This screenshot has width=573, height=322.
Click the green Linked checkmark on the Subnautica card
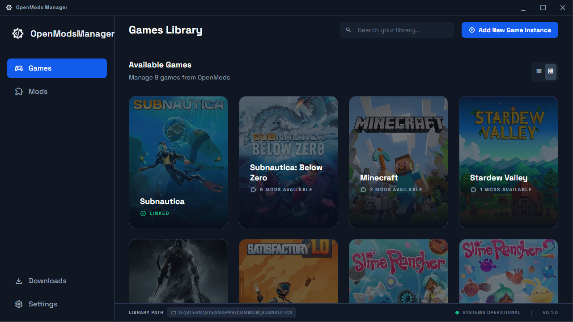pos(143,213)
